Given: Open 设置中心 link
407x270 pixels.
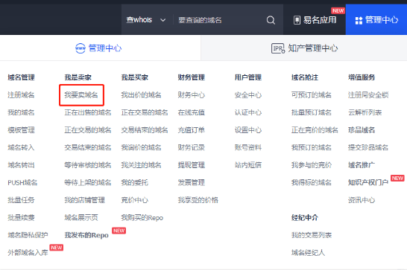Looking at the screenshot, I should click(x=248, y=130).
